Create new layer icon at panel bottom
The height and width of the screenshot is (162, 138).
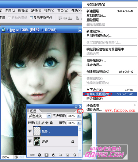(67, 155)
